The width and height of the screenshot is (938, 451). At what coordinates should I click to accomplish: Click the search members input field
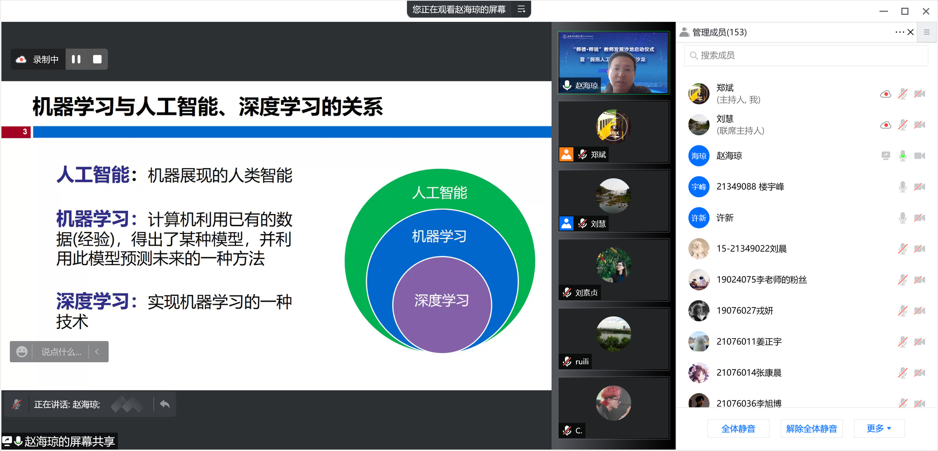pyautogui.click(x=806, y=55)
